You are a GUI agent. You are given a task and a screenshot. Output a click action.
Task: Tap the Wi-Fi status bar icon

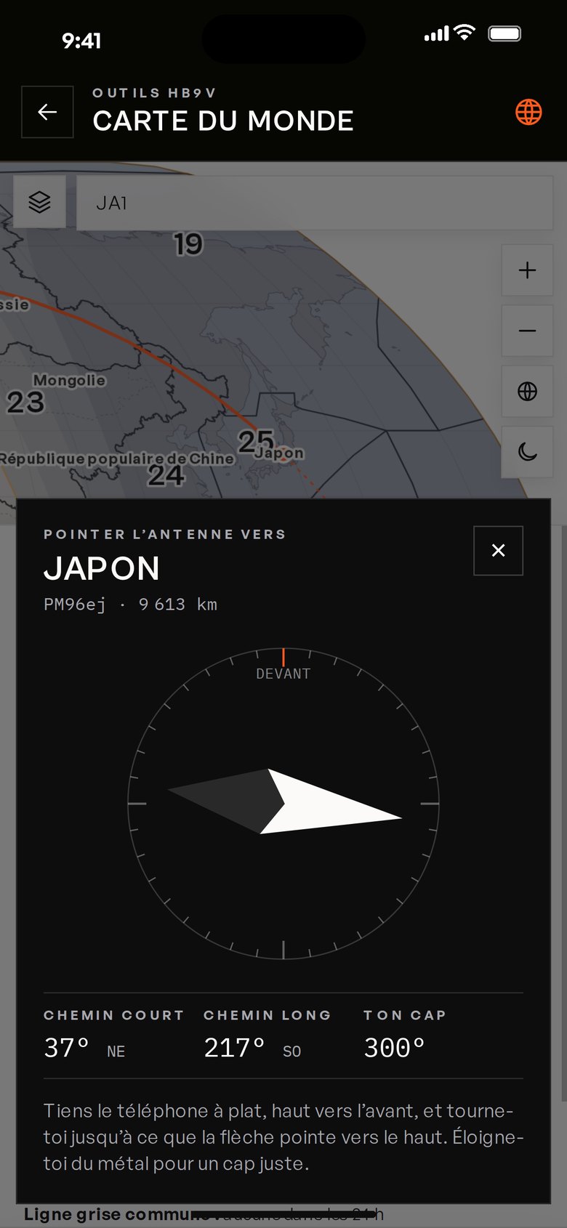(x=464, y=33)
